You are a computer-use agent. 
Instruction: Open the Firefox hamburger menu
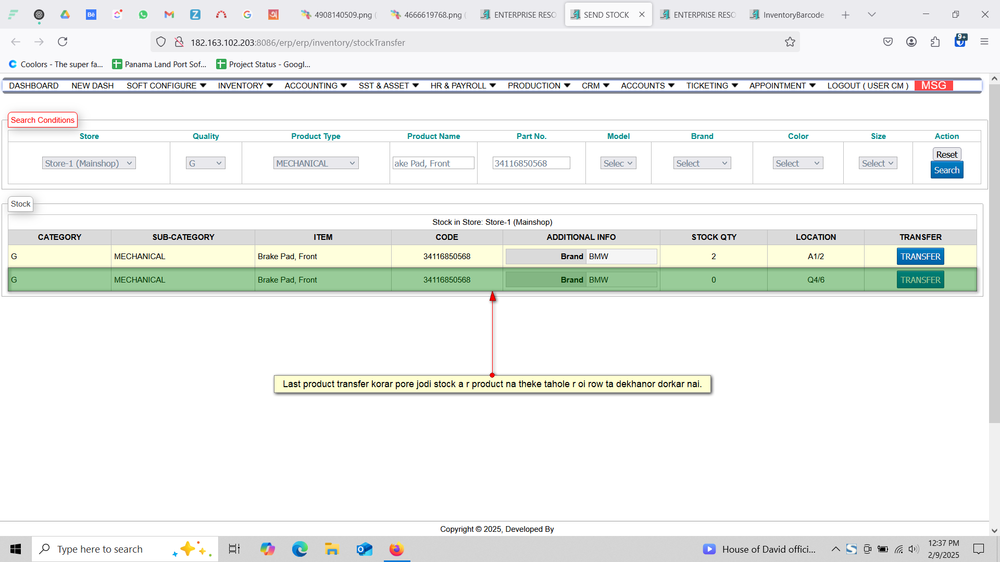pos(984,42)
